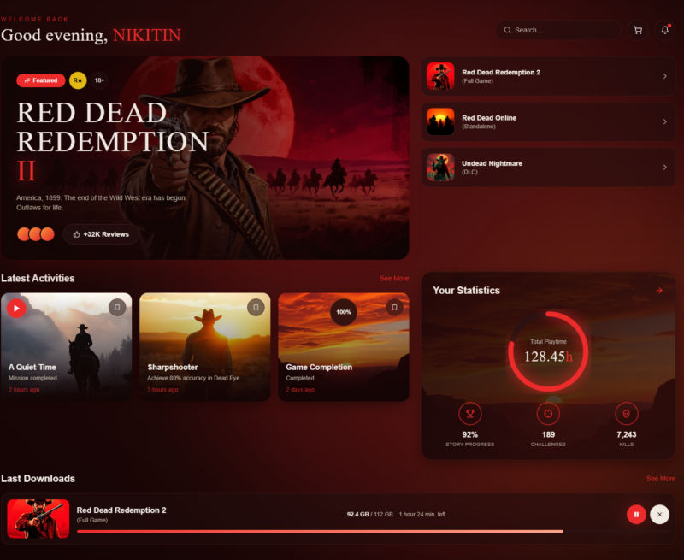This screenshot has height=560, width=684.
Task: Click the Total Playtime circular gauge
Action: [548, 351]
